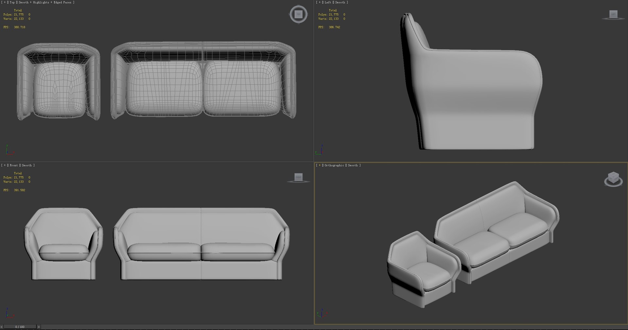This screenshot has width=628, height=330.
Task: Click the axis tripod in the Front viewport
Action: (x=9, y=313)
